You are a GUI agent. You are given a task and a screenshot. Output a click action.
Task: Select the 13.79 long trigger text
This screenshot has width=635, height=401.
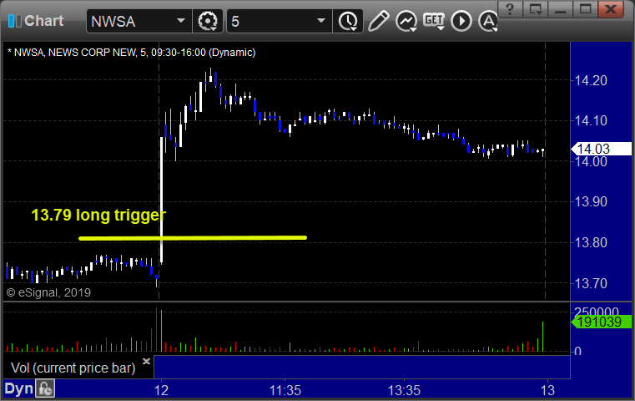98,215
